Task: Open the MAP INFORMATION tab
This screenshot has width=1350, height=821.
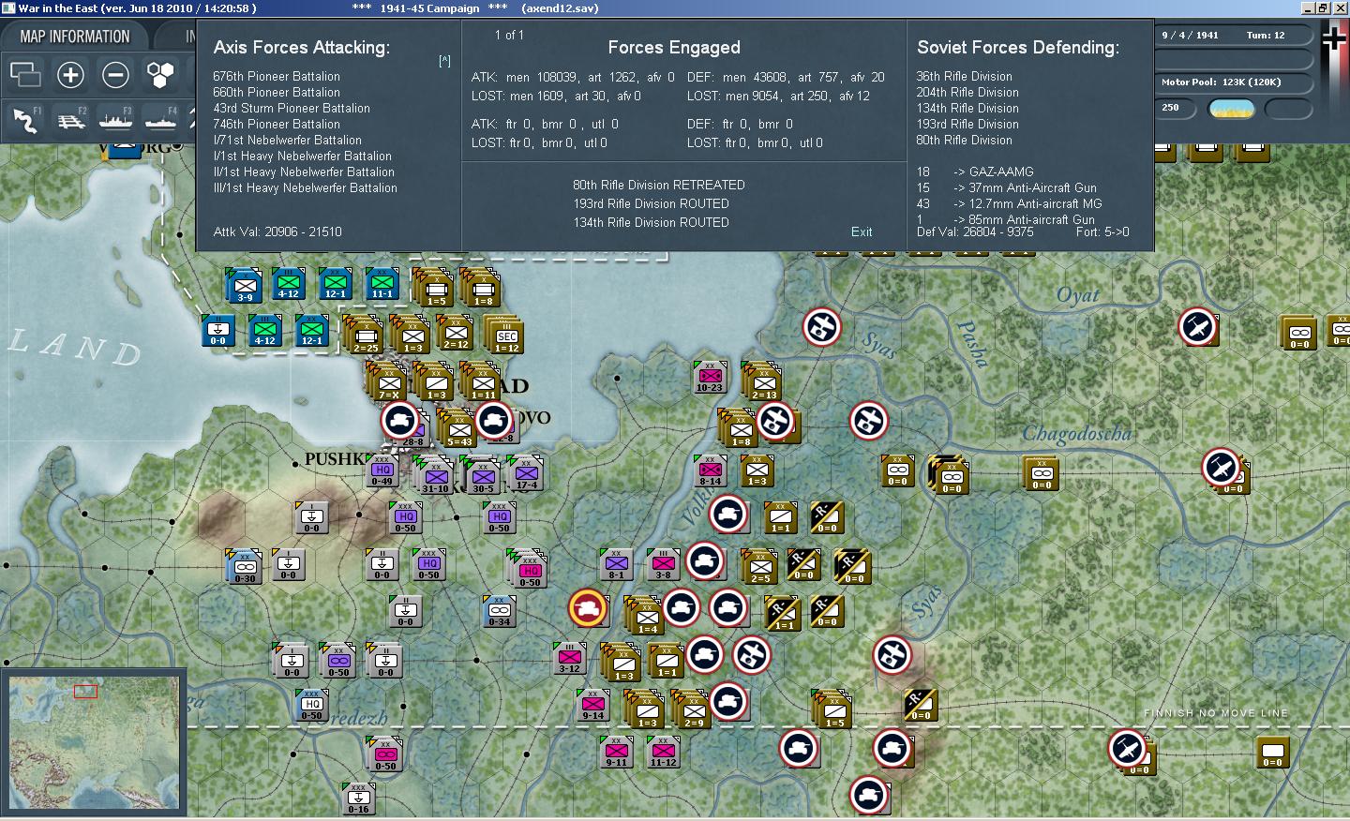Action: [75, 37]
